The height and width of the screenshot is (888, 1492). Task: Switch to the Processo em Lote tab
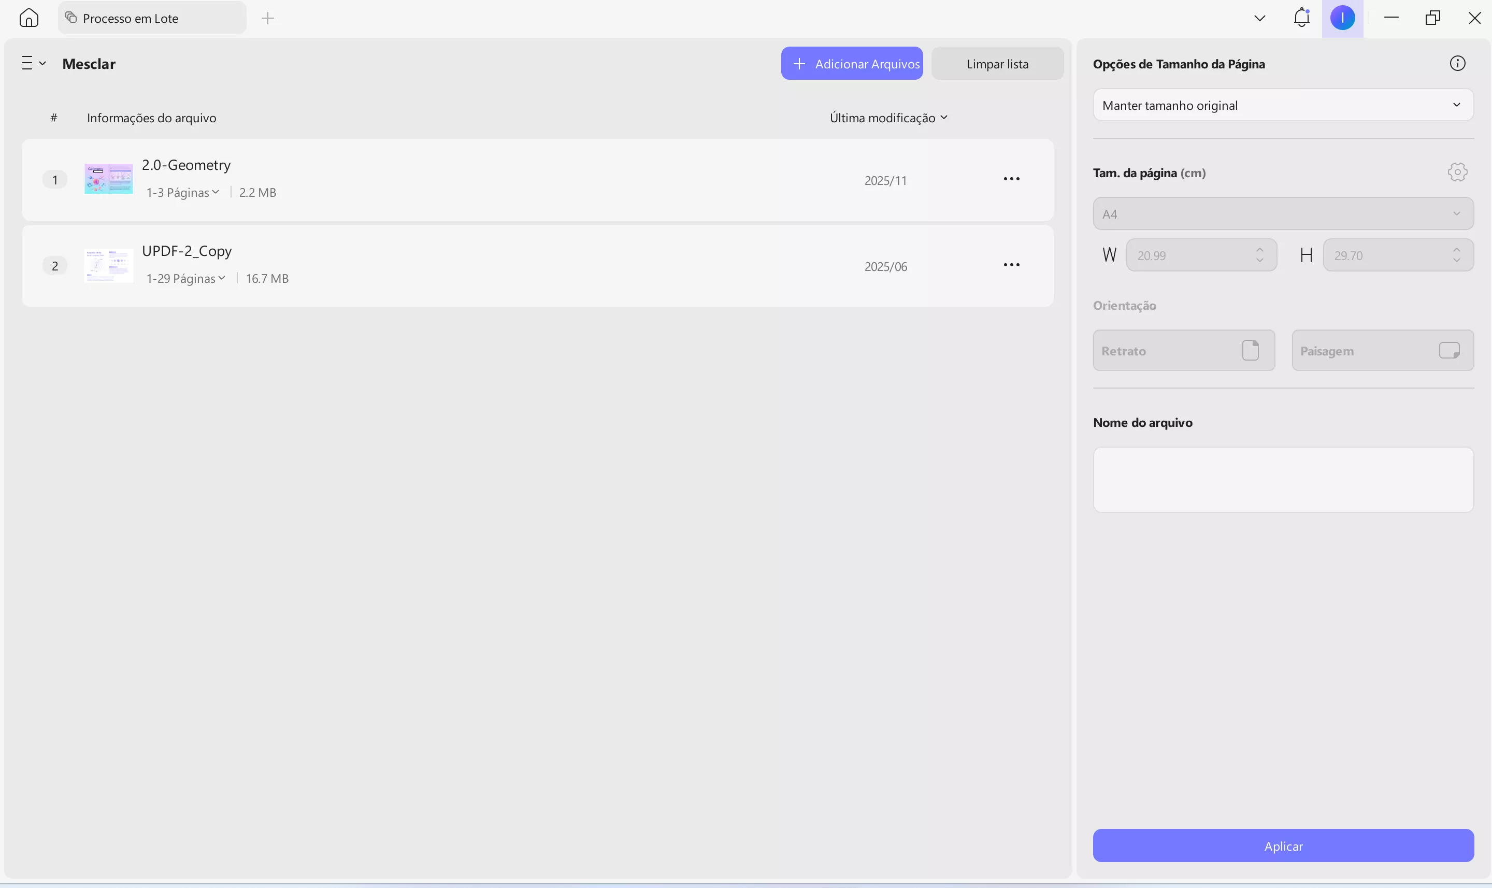point(152,18)
